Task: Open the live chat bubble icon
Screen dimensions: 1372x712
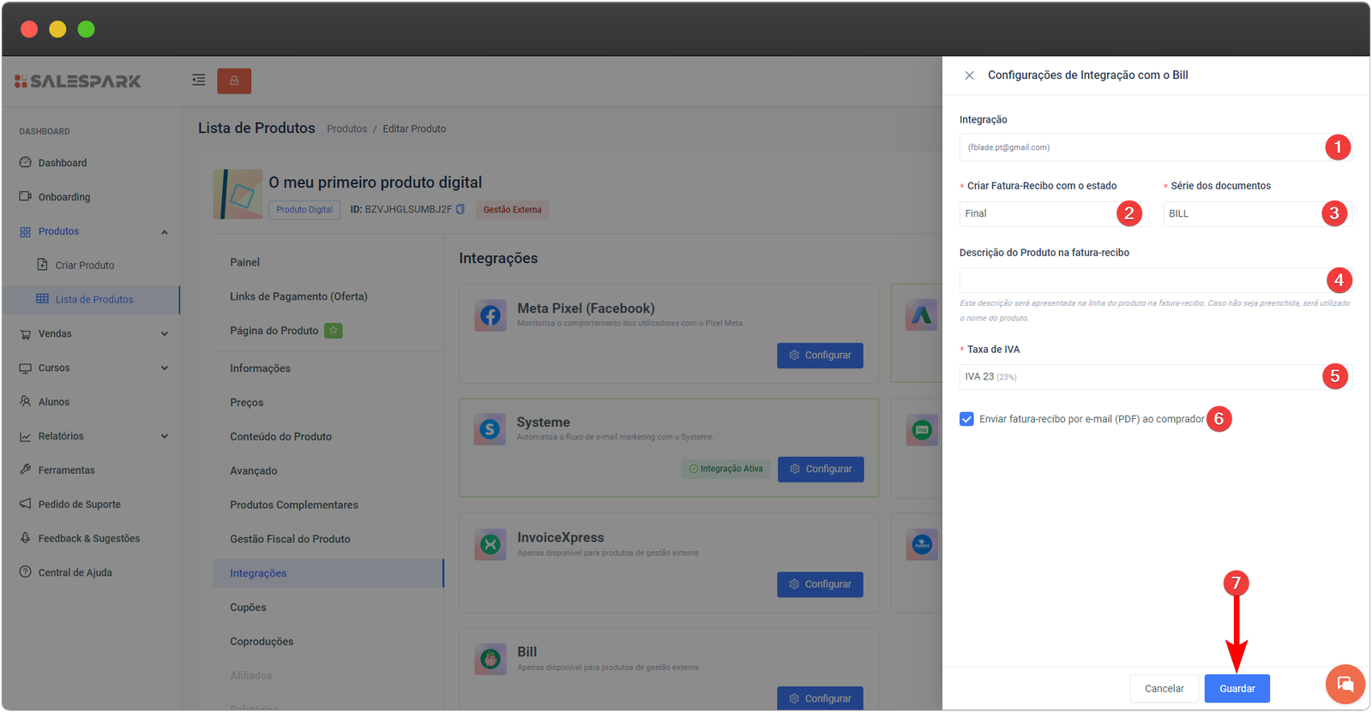Action: pyautogui.click(x=1345, y=684)
